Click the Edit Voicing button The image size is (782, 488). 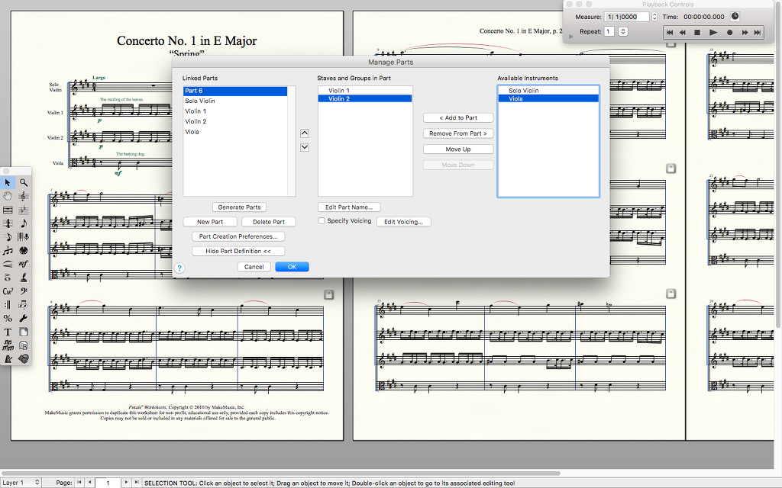coord(403,222)
